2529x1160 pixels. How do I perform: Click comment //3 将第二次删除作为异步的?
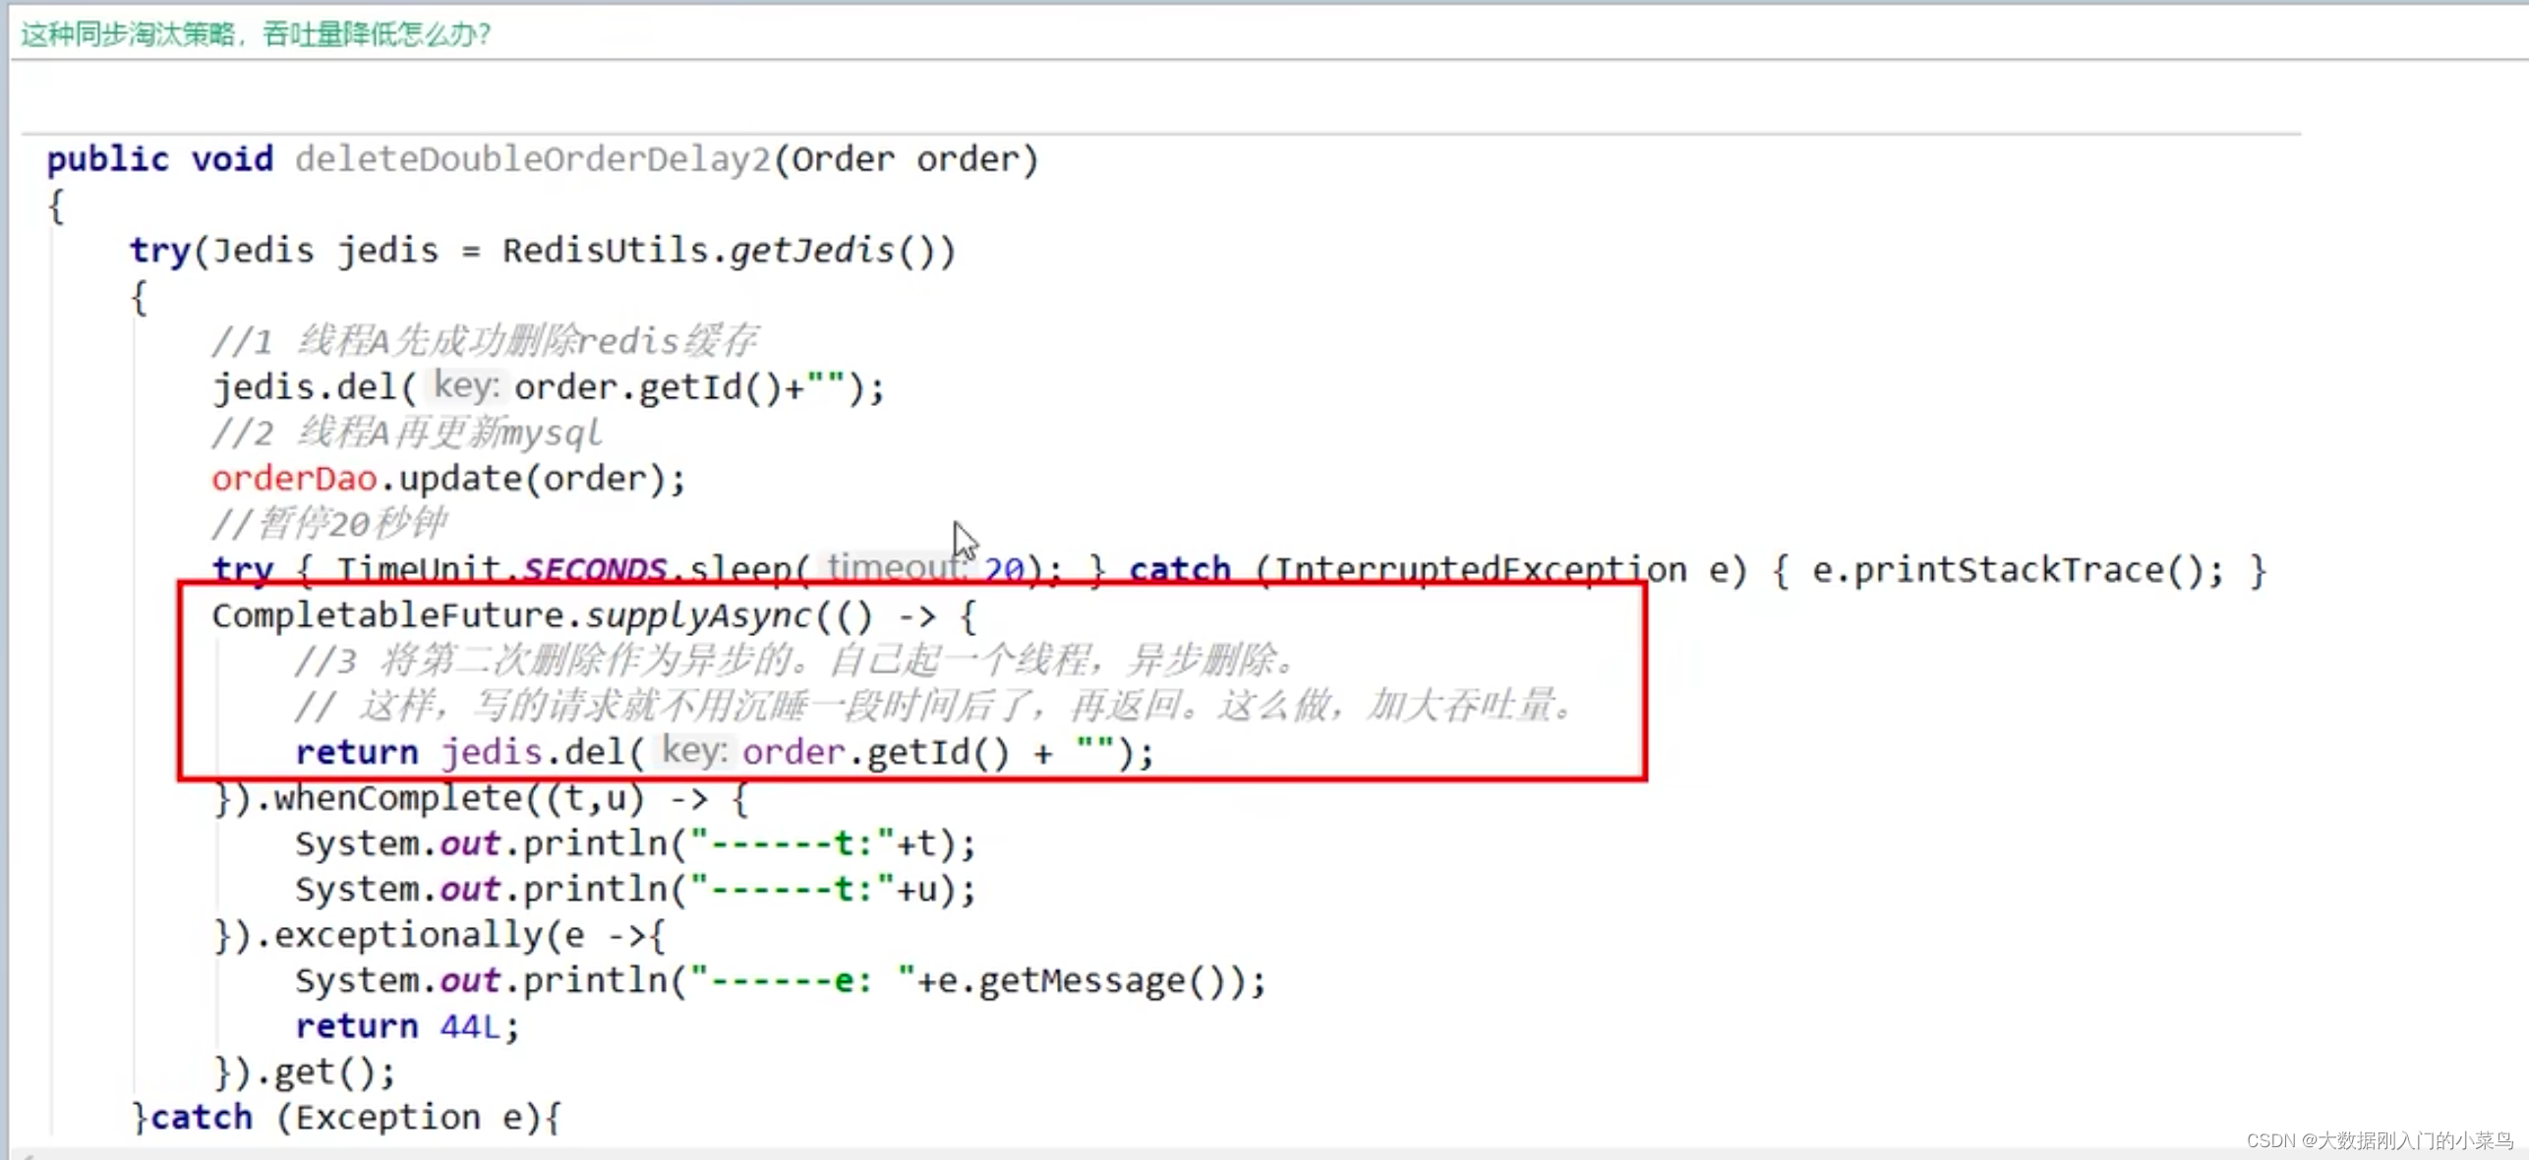[794, 661]
